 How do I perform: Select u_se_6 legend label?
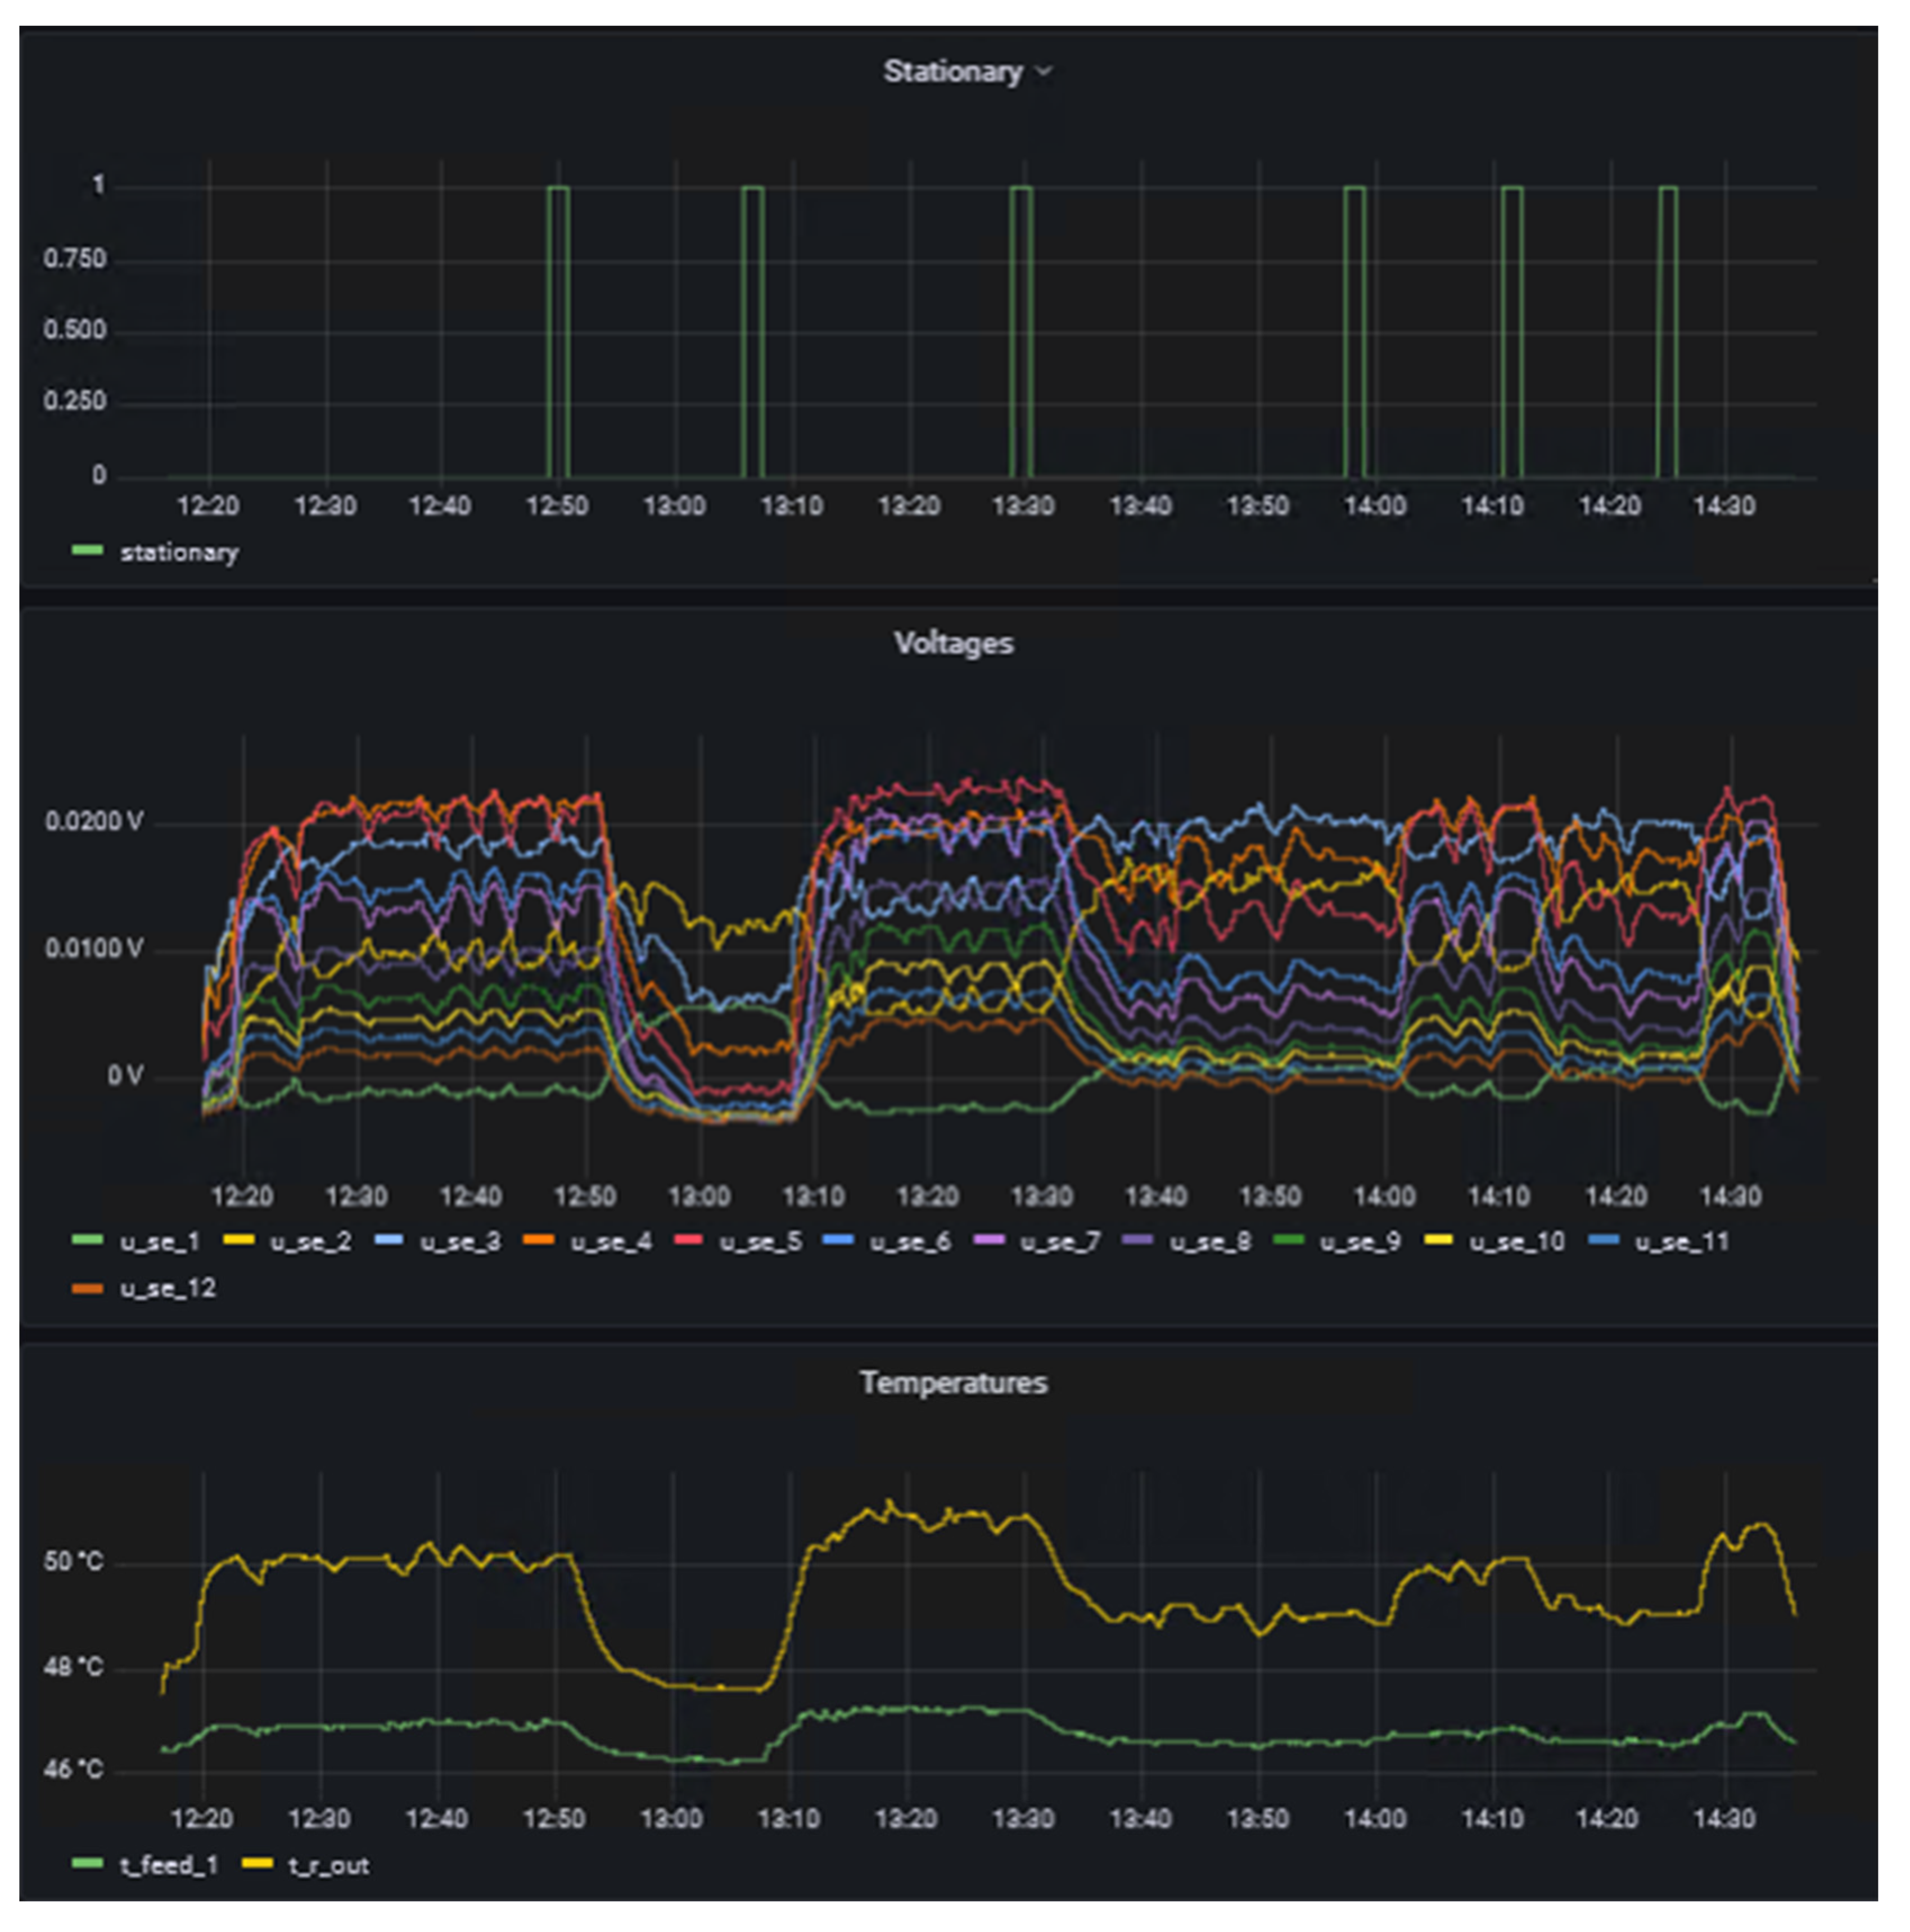pyautogui.click(x=910, y=1242)
